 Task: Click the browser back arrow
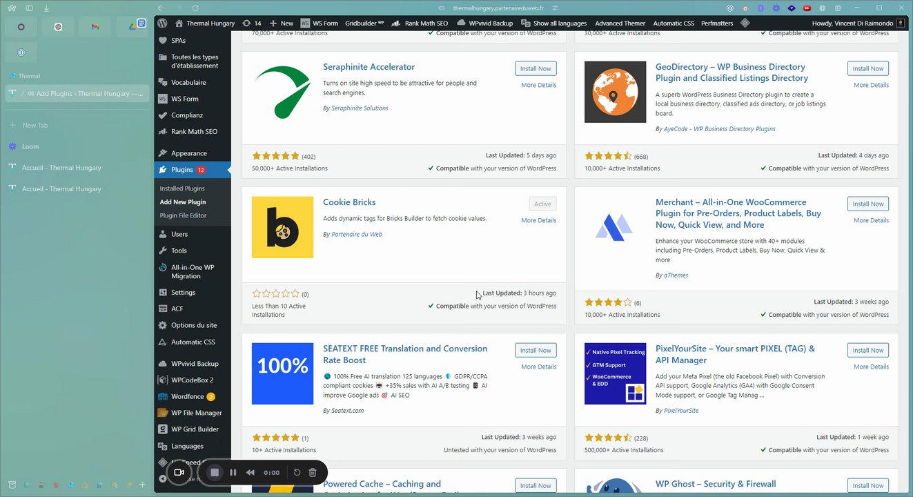(160, 8)
